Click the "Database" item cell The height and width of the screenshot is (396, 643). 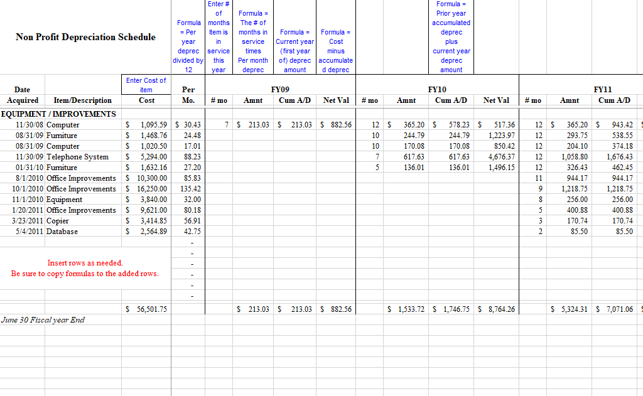click(62, 231)
